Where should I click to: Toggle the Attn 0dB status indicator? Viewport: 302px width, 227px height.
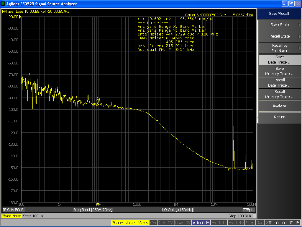(201, 223)
